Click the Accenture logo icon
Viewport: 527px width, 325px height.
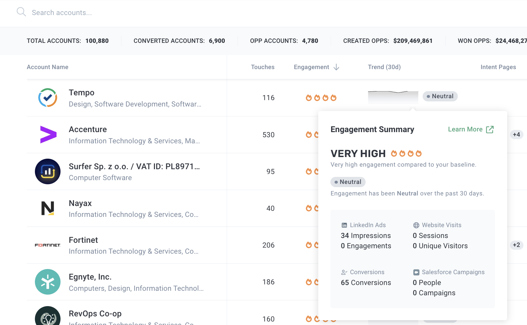(48, 135)
